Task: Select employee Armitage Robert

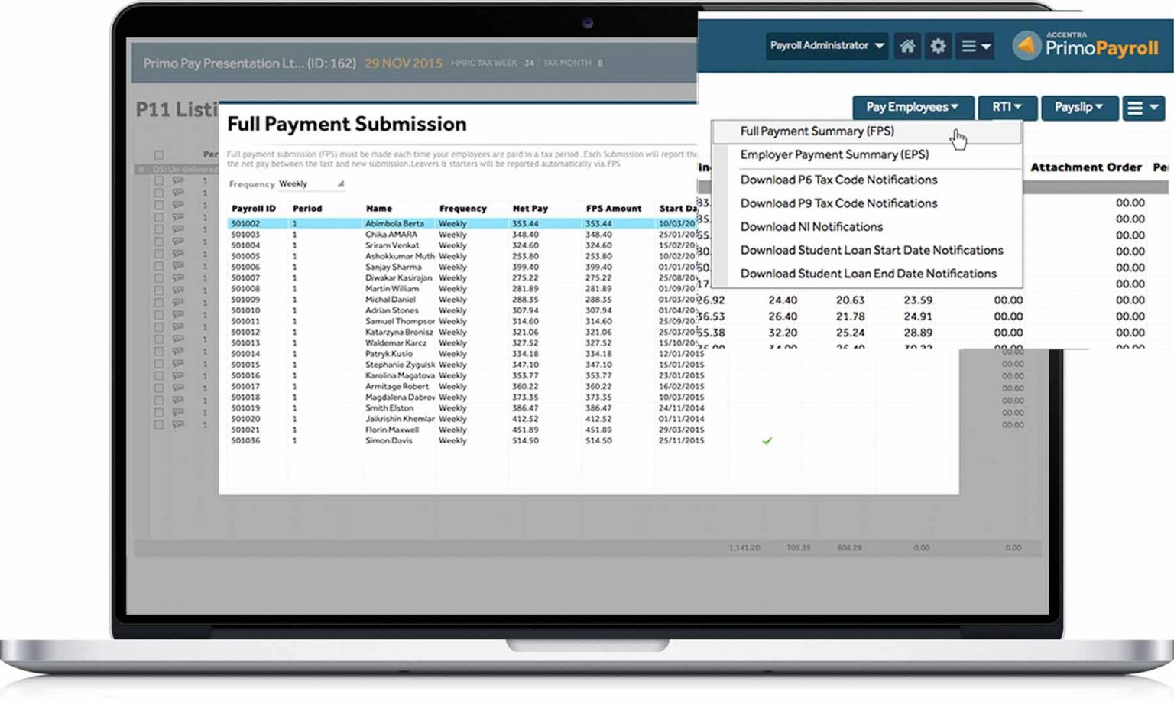Action: 397,386
